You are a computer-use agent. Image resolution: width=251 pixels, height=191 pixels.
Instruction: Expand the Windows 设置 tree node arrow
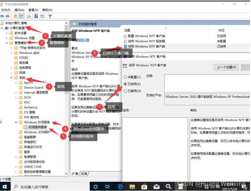point(7,38)
